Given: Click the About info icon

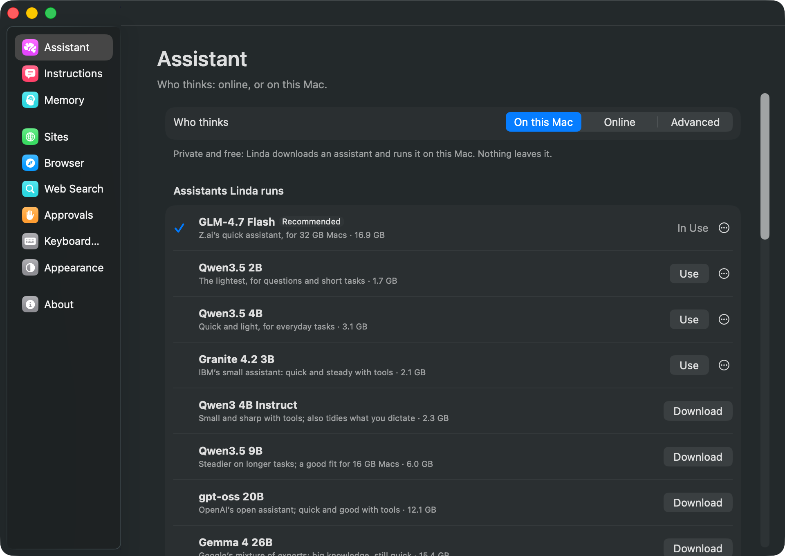Looking at the screenshot, I should 30,304.
